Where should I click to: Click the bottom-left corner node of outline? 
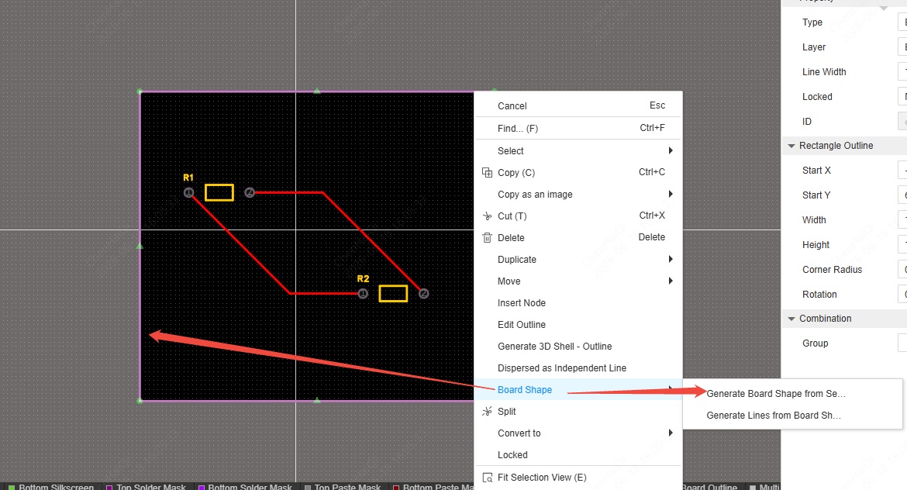140,400
